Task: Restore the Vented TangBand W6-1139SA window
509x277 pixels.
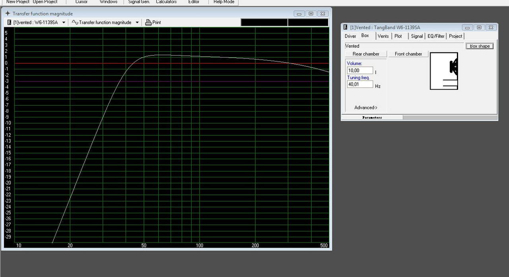Action: point(479,27)
